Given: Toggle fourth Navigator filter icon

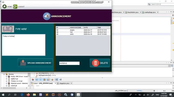Looking at the screenshot, I should click(x=44, y=79).
